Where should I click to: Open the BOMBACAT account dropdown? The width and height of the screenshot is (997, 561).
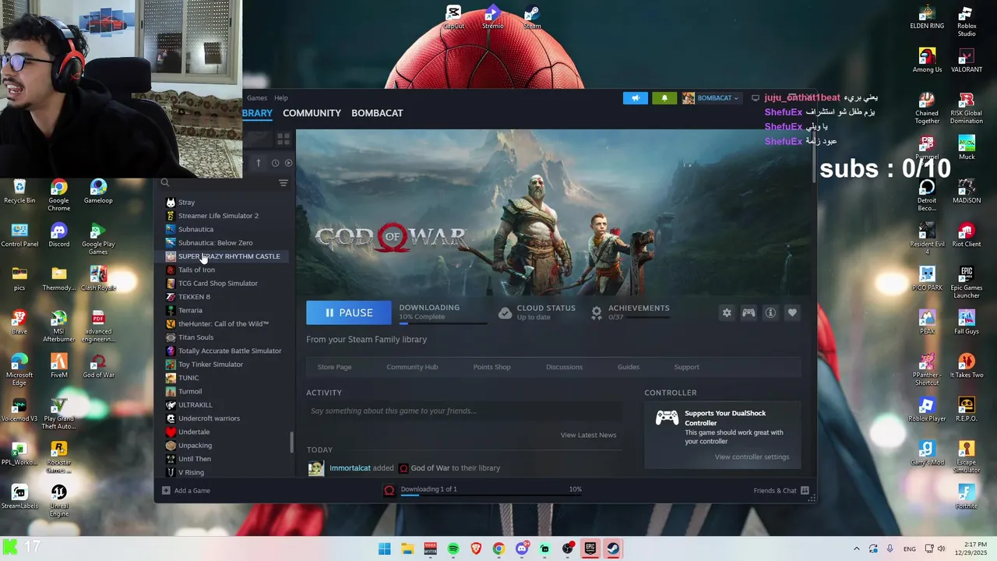point(710,98)
